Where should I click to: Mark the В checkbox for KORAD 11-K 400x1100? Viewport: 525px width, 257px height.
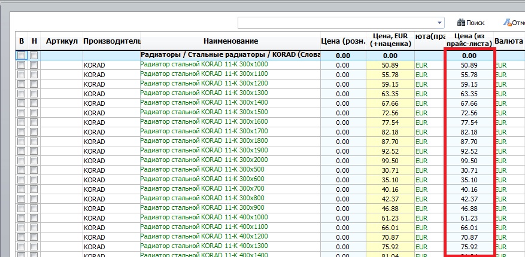[x=21, y=228]
